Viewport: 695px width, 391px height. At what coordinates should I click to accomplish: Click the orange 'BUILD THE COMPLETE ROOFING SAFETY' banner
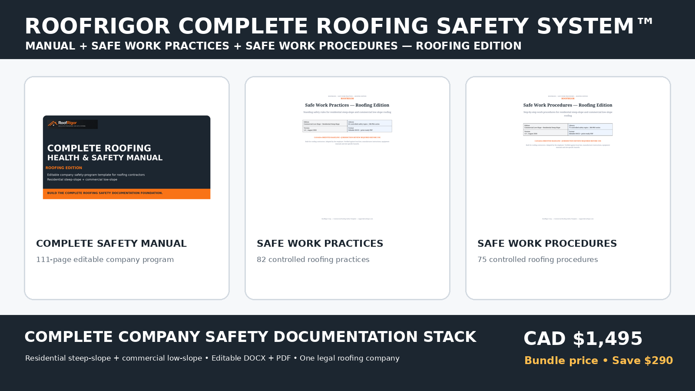[x=126, y=194]
